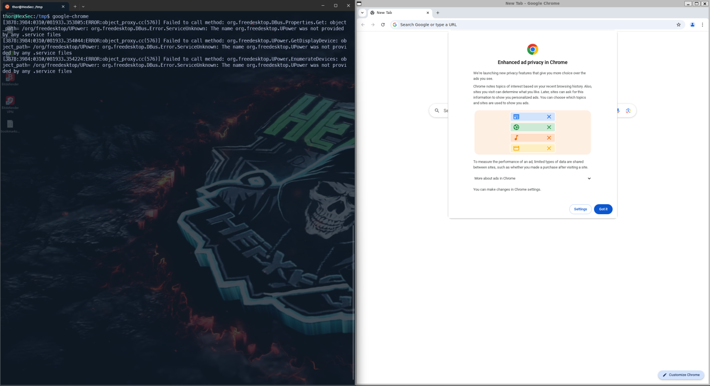Viewport: 710px width, 386px height.
Task: Reload the page in Chrome
Action: point(383,25)
